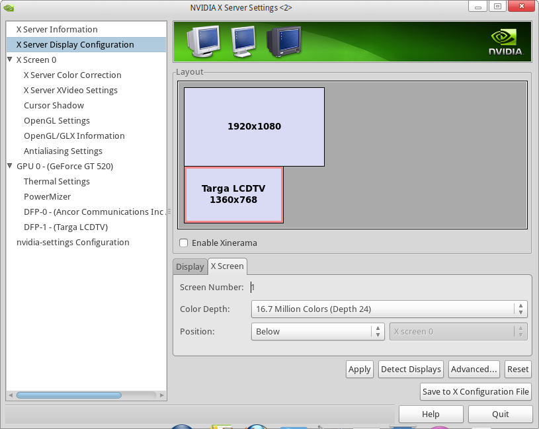
Task: Click the pane divider grip handle
Action: pyautogui.click(x=169, y=212)
